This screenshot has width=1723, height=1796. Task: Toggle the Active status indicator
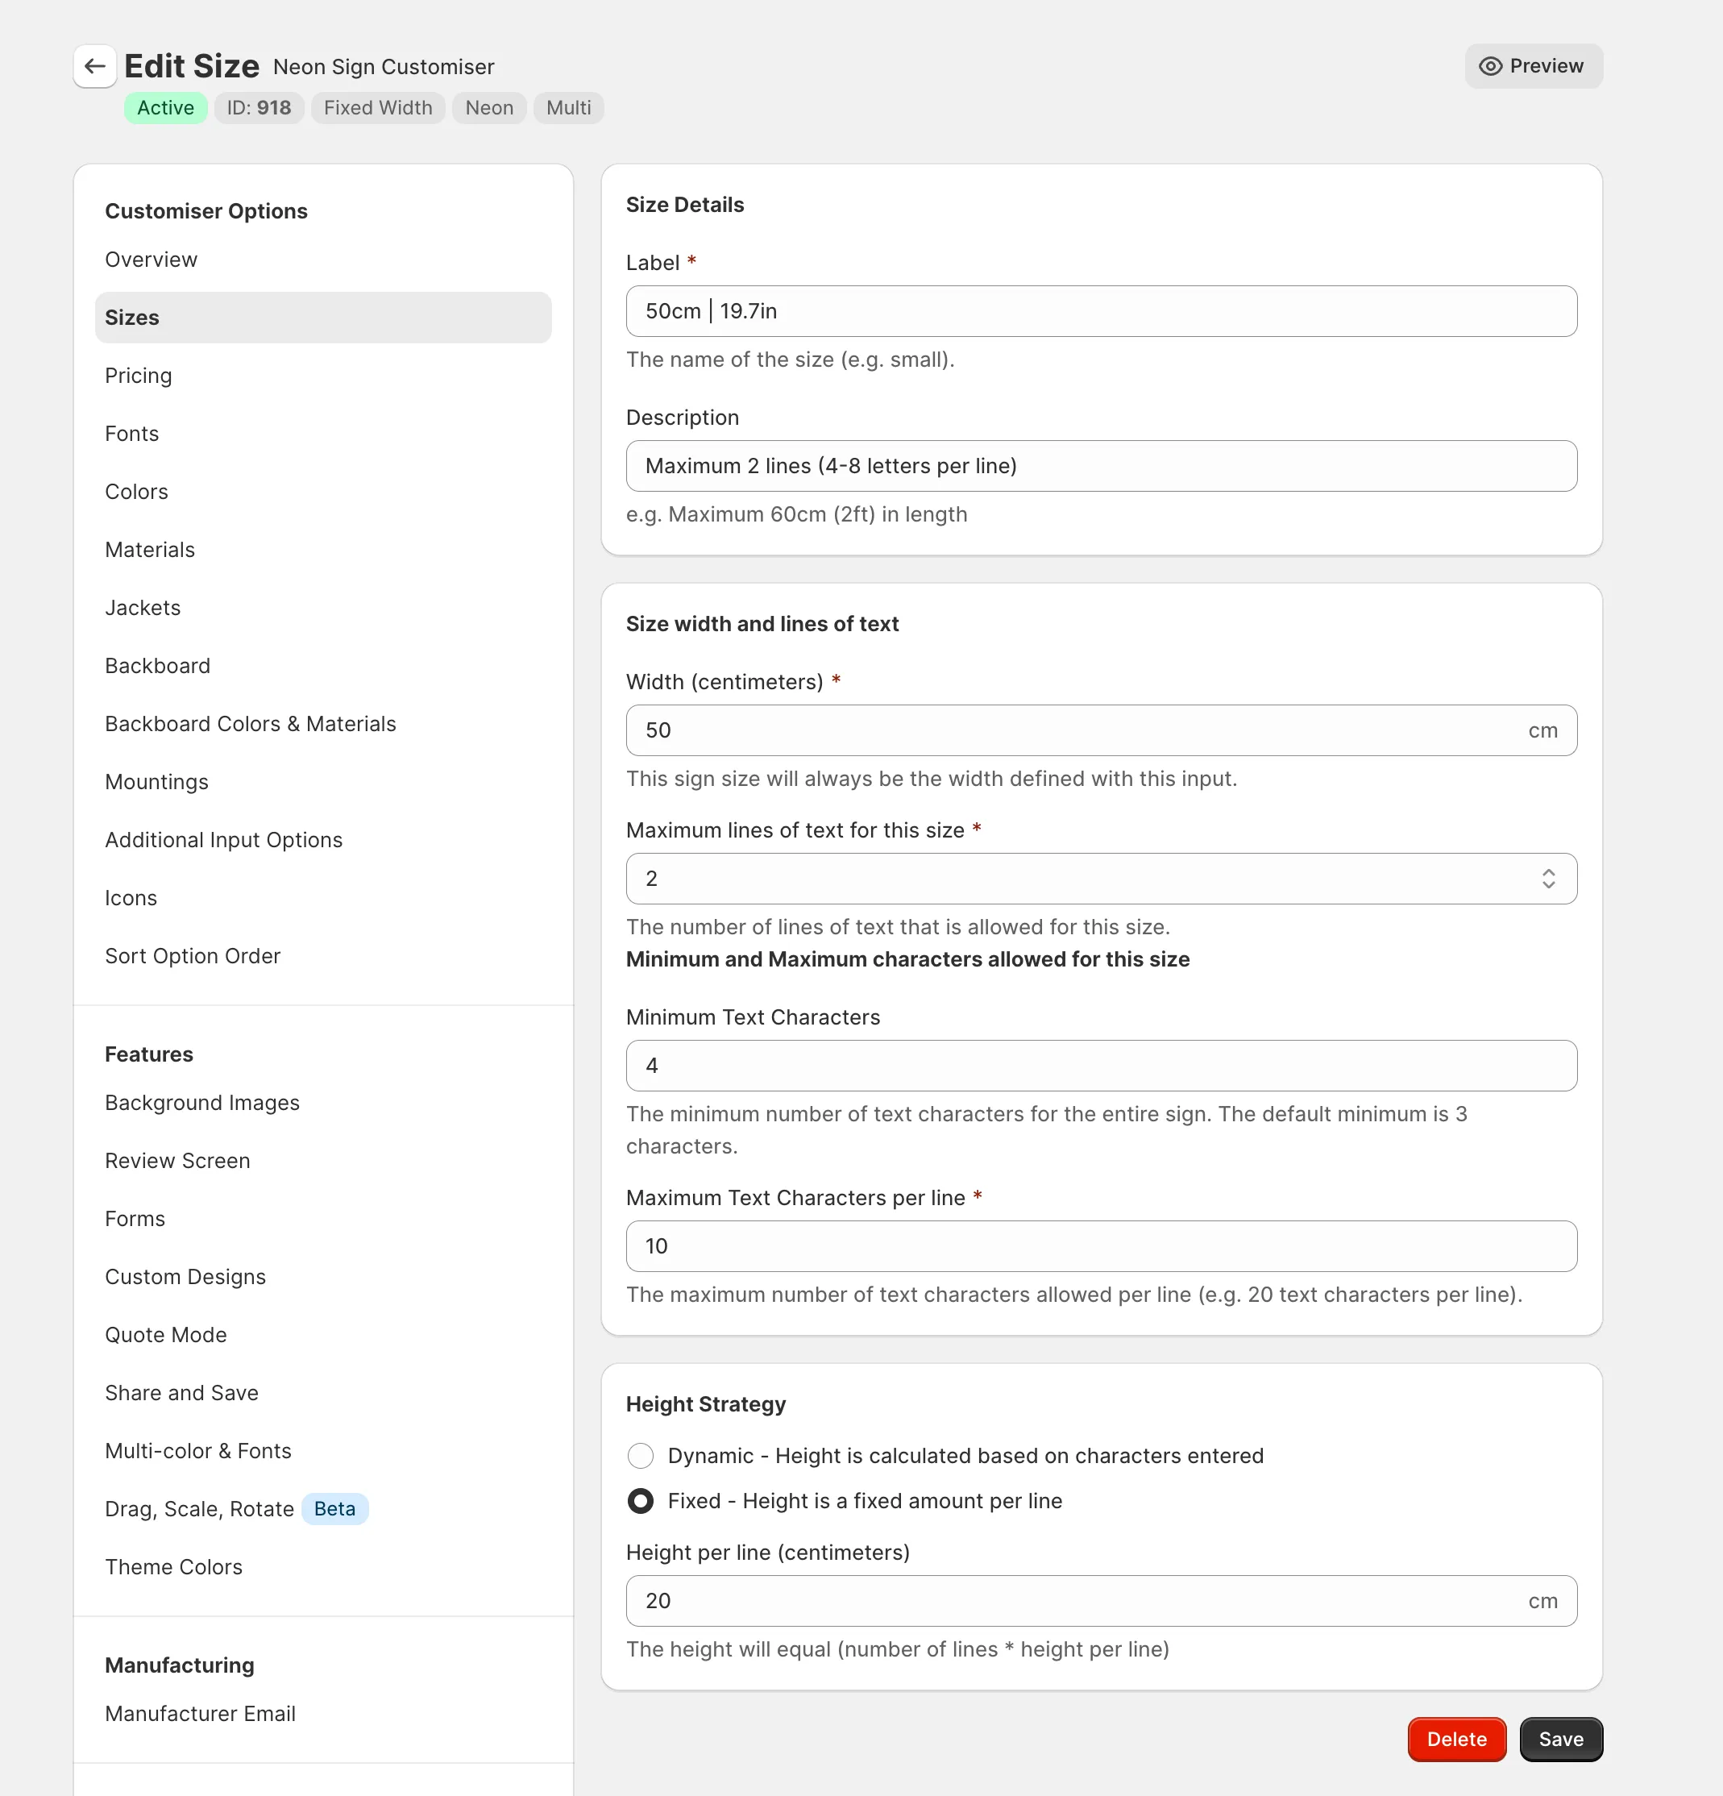[164, 107]
